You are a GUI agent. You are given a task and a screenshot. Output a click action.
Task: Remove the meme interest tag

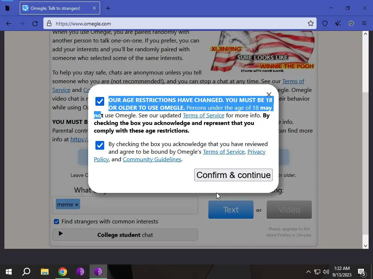76,205
